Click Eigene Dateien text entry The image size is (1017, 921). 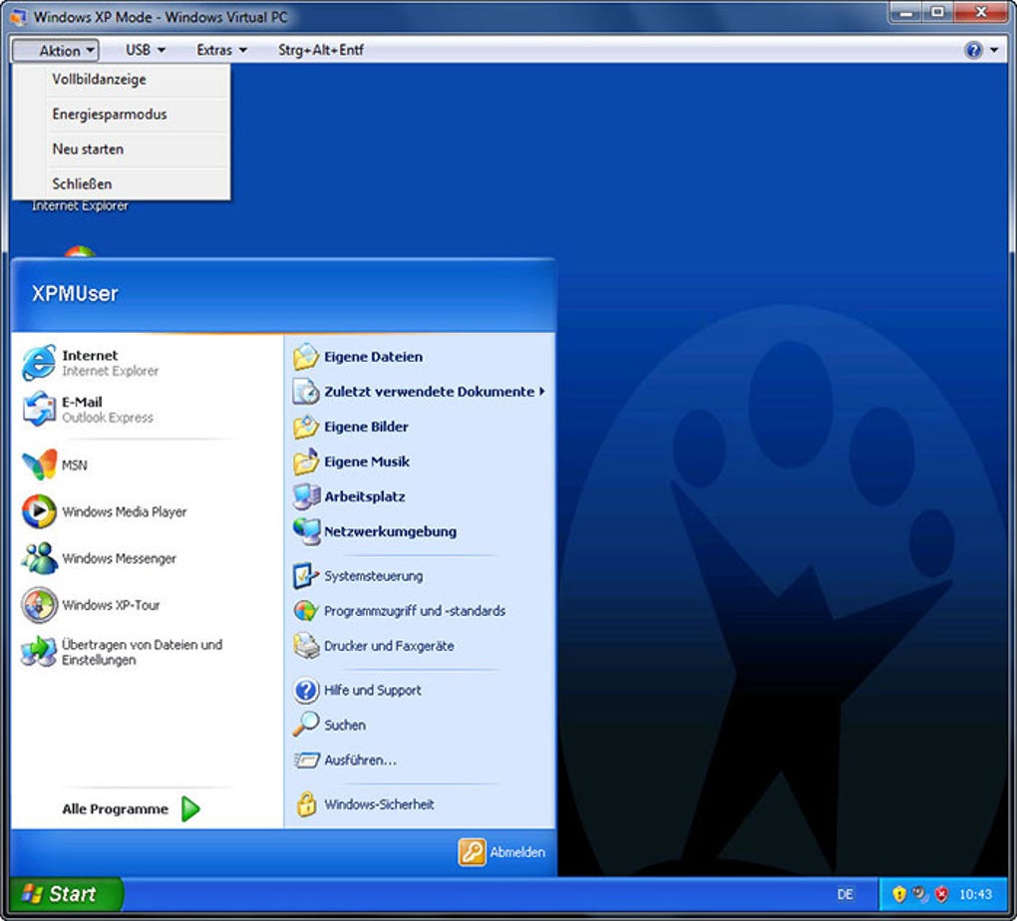point(373,357)
